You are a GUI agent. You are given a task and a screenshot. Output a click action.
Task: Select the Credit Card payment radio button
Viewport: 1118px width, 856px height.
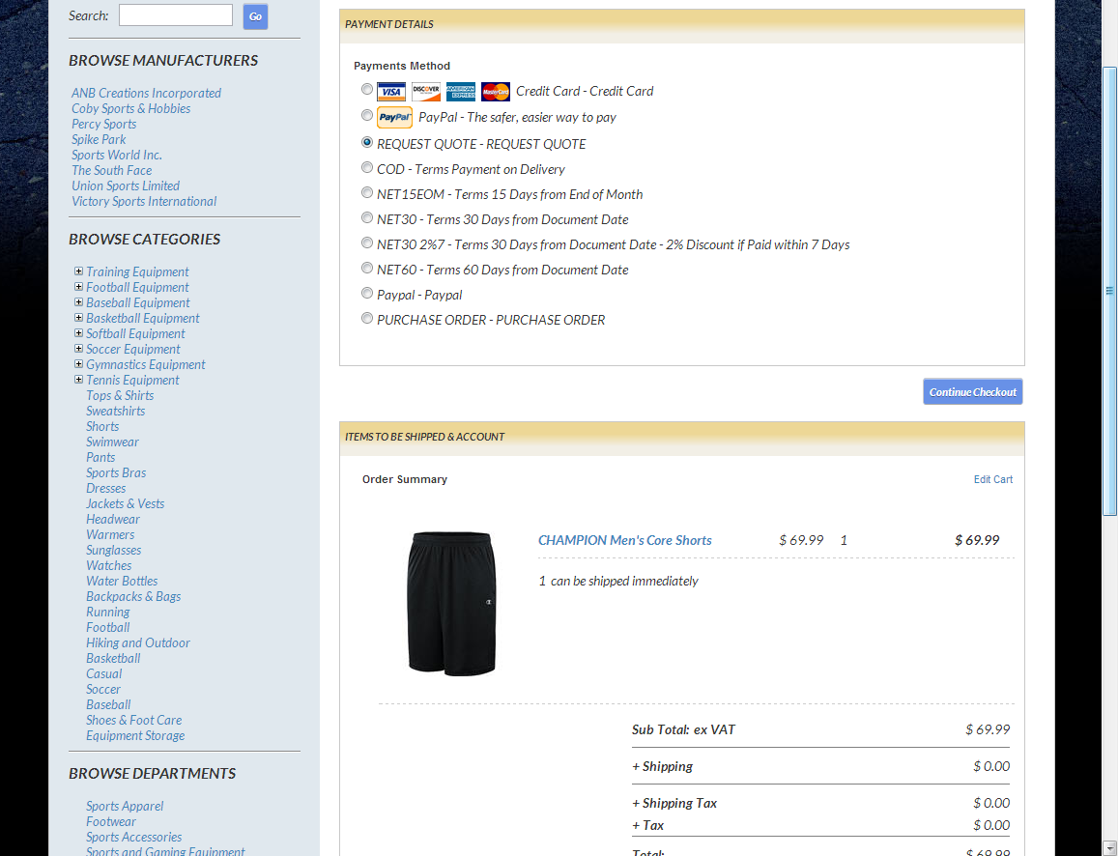[x=366, y=89]
